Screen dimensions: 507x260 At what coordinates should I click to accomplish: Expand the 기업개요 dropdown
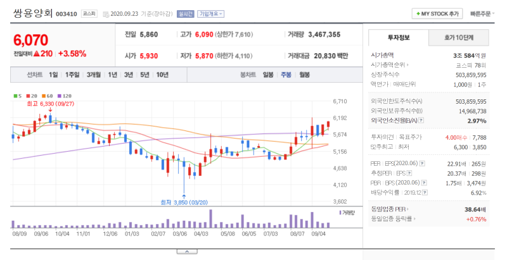click(210, 14)
